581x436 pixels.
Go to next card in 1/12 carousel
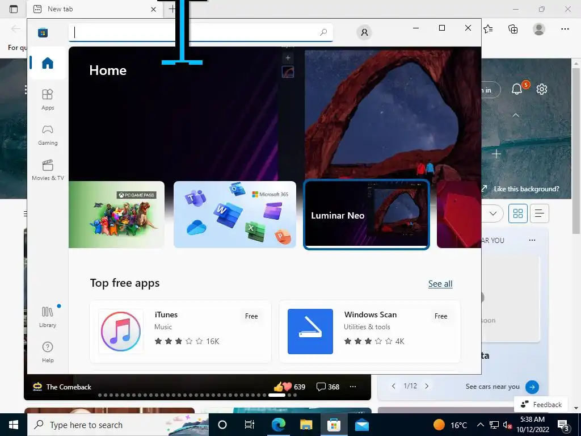click(x=427, y=386)
